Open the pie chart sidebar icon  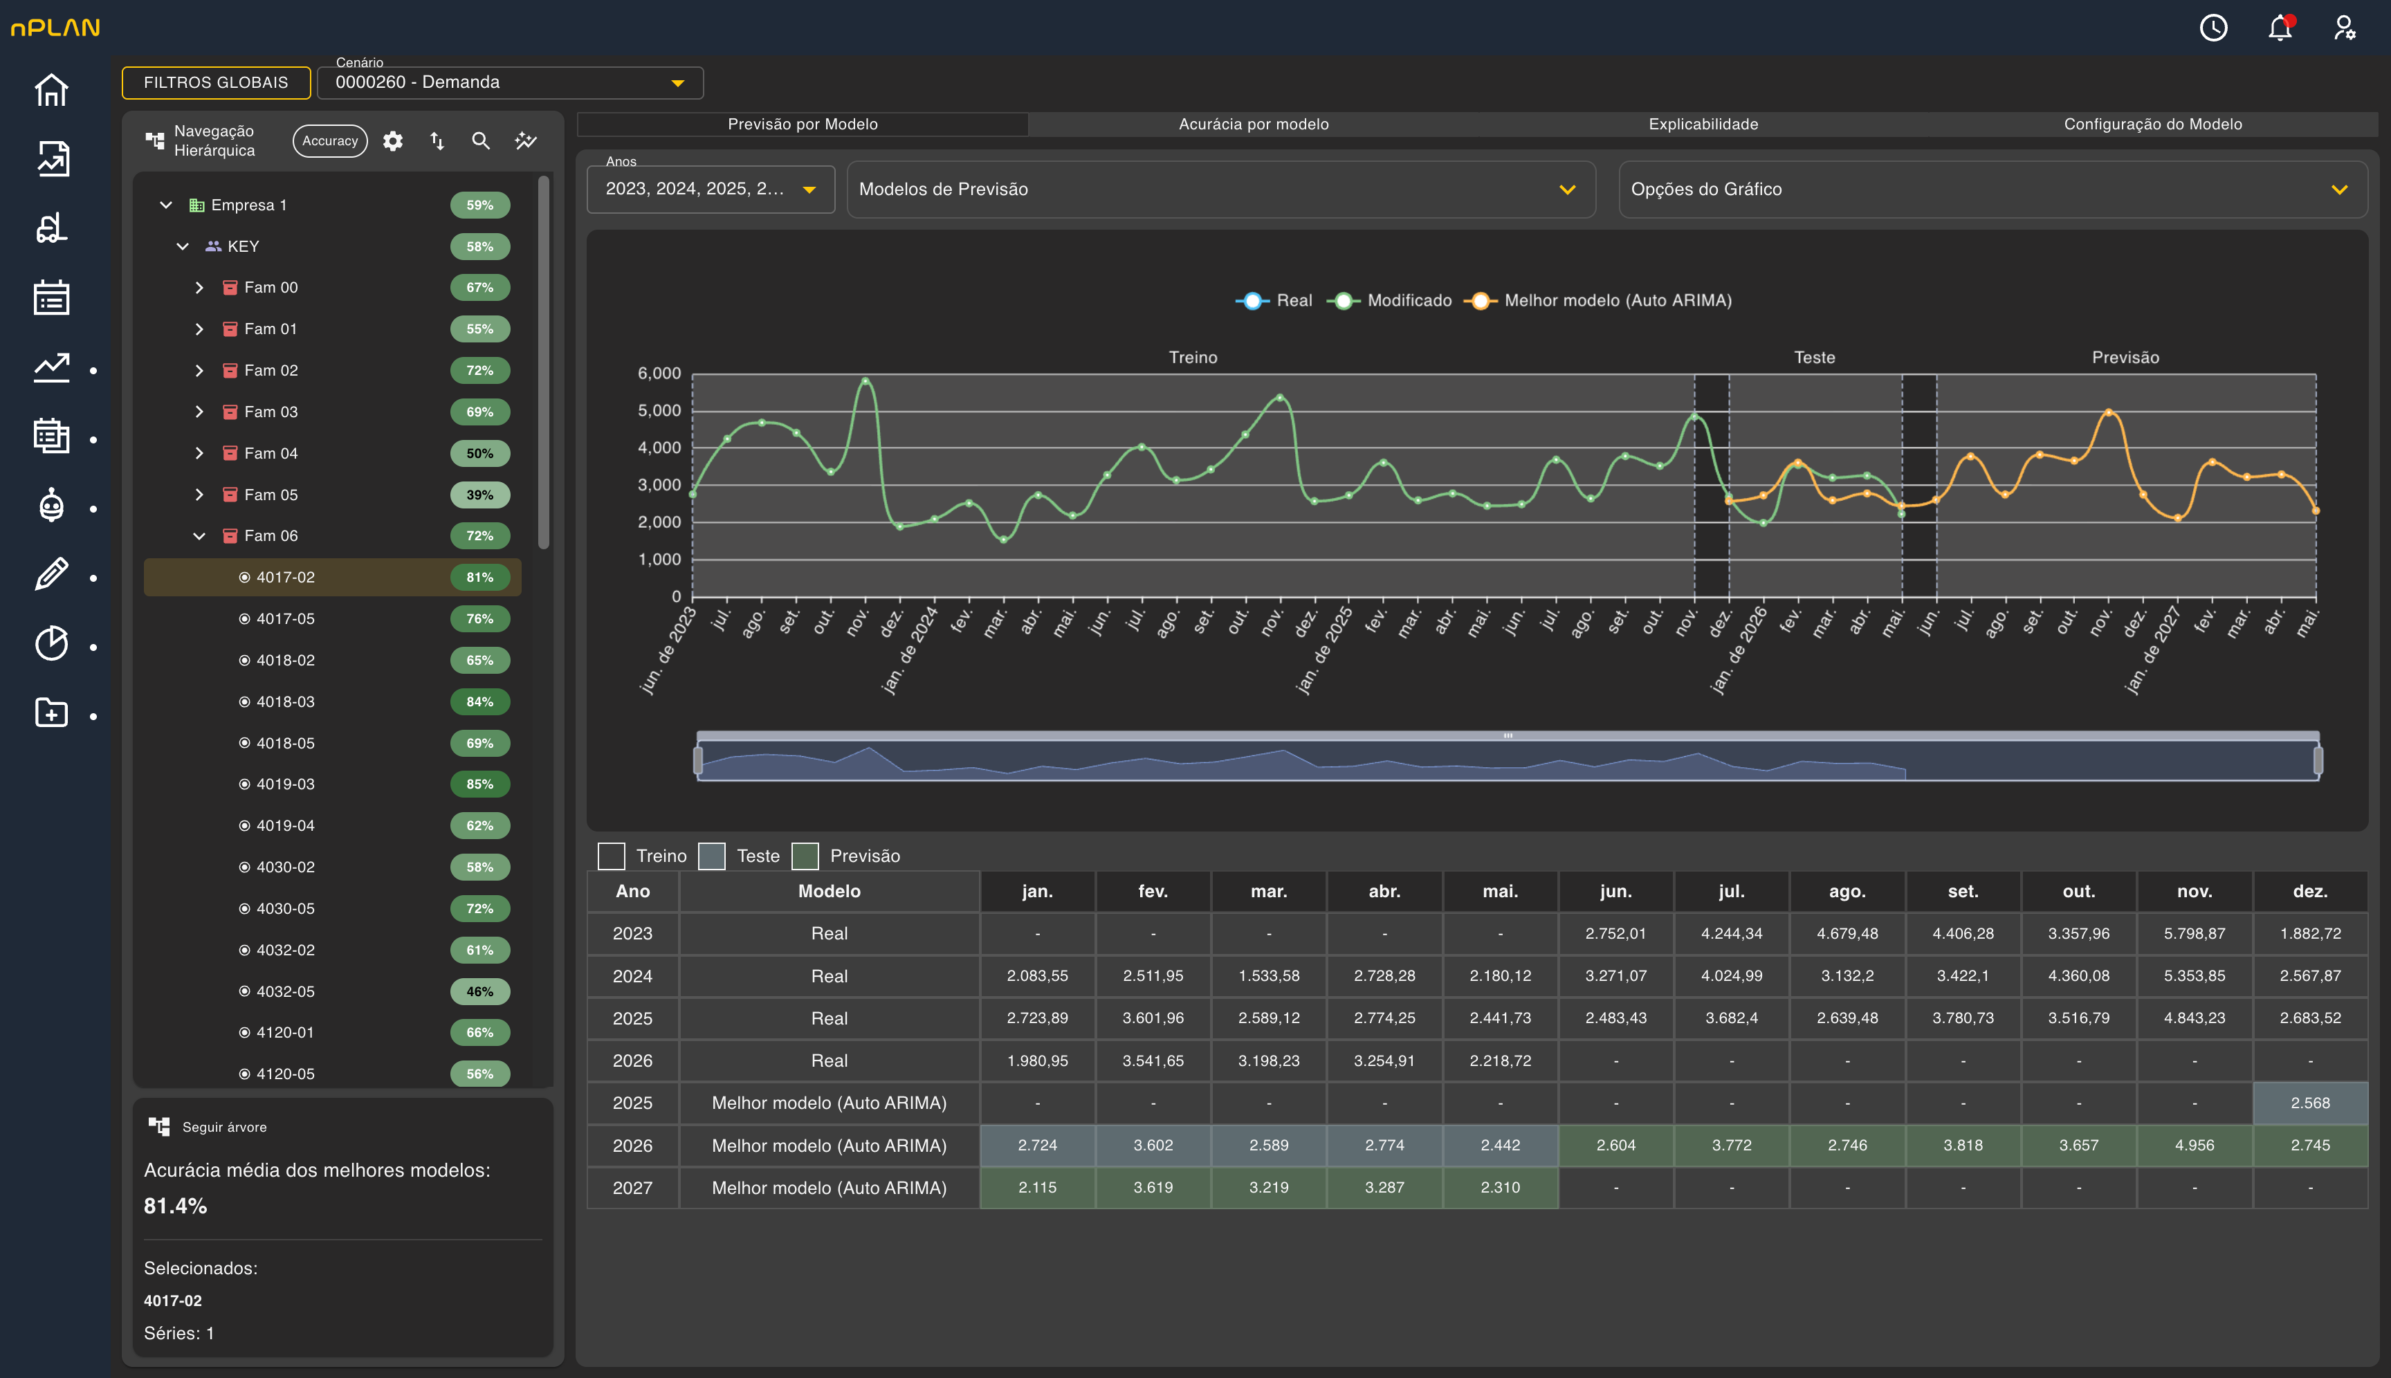tap(51, 643)
